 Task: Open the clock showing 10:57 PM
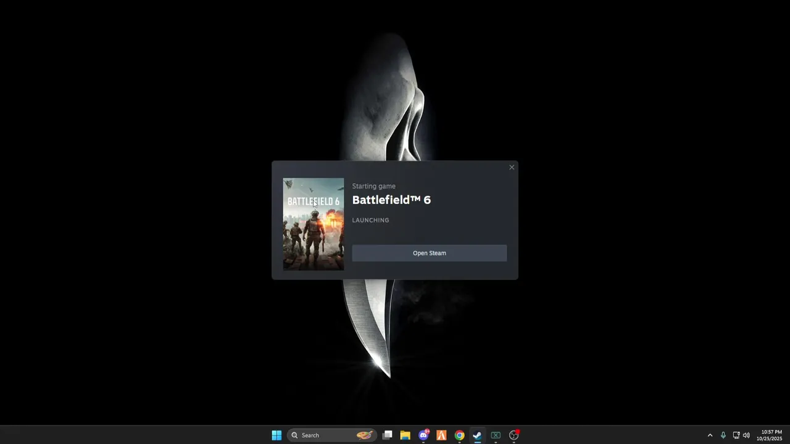tap(771, 435)
